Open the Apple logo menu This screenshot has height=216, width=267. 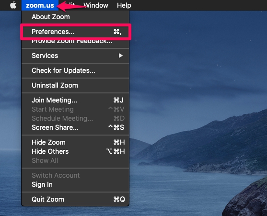click(x=13, y=5)
